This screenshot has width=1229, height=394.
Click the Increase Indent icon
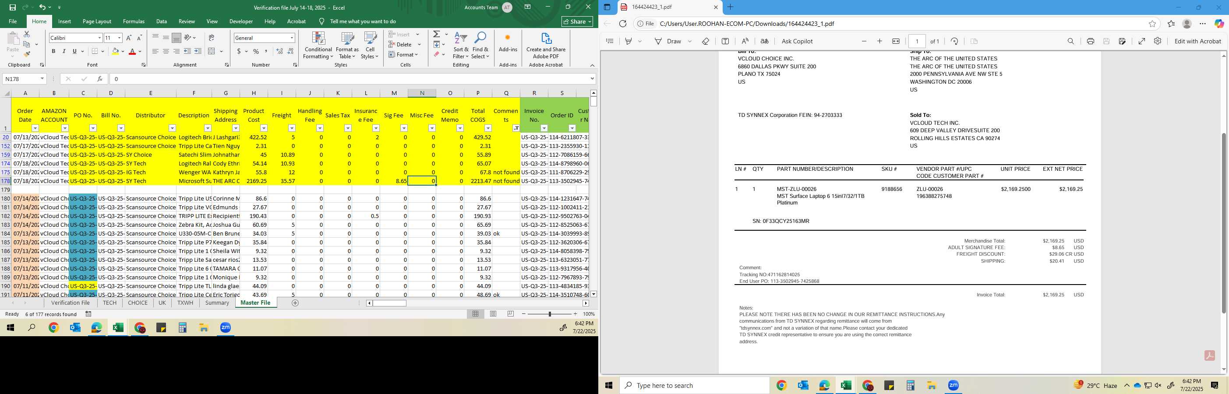198,51
